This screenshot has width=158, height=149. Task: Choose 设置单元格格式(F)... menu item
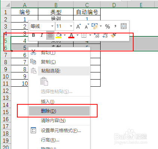(x=59, y=131)
